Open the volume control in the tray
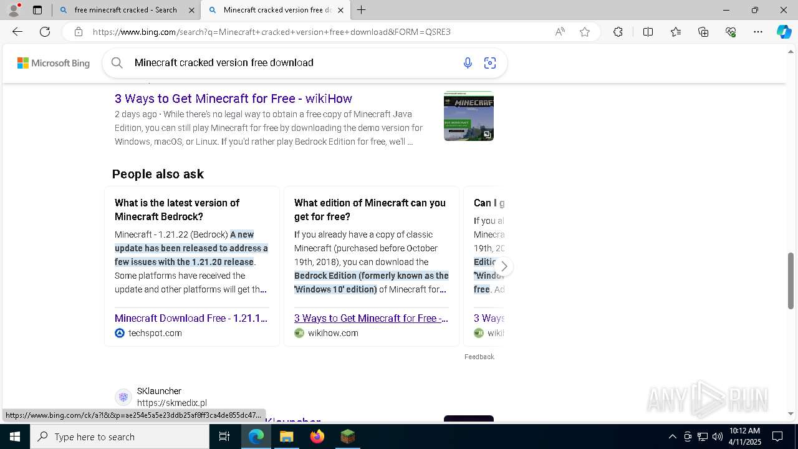This screenshot has width=798, height=449. tap(718, 437)
